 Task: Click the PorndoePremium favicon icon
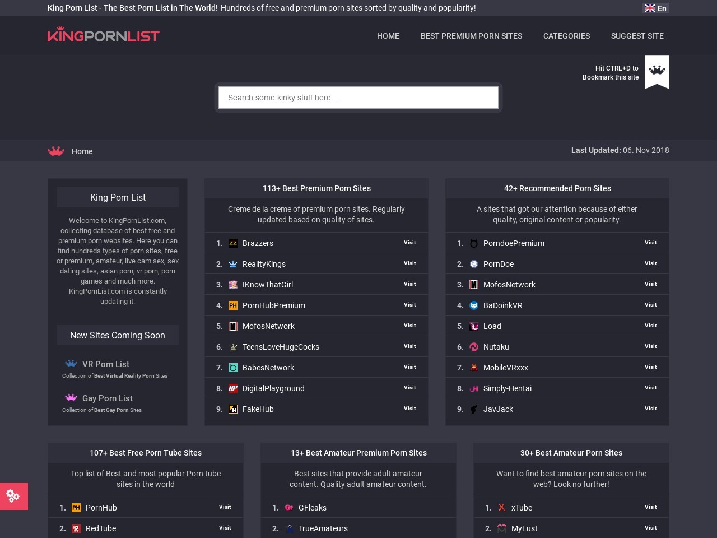[x=474, y=243]
